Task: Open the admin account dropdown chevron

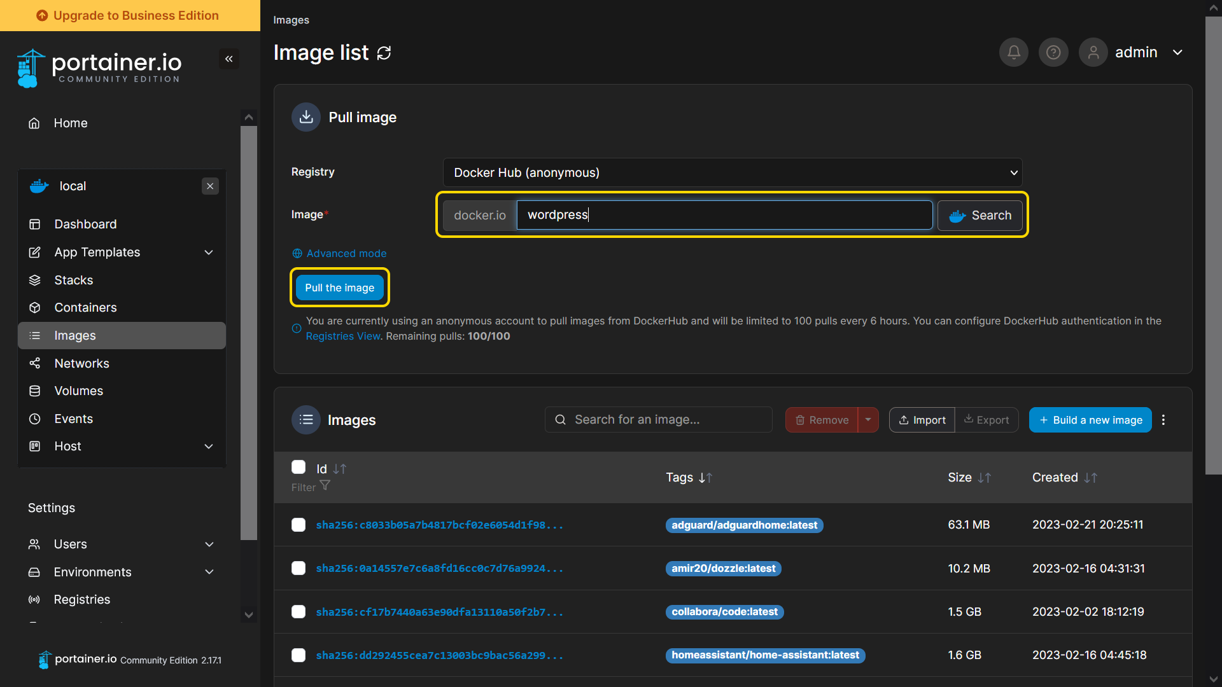Action: click(1177, 52)
